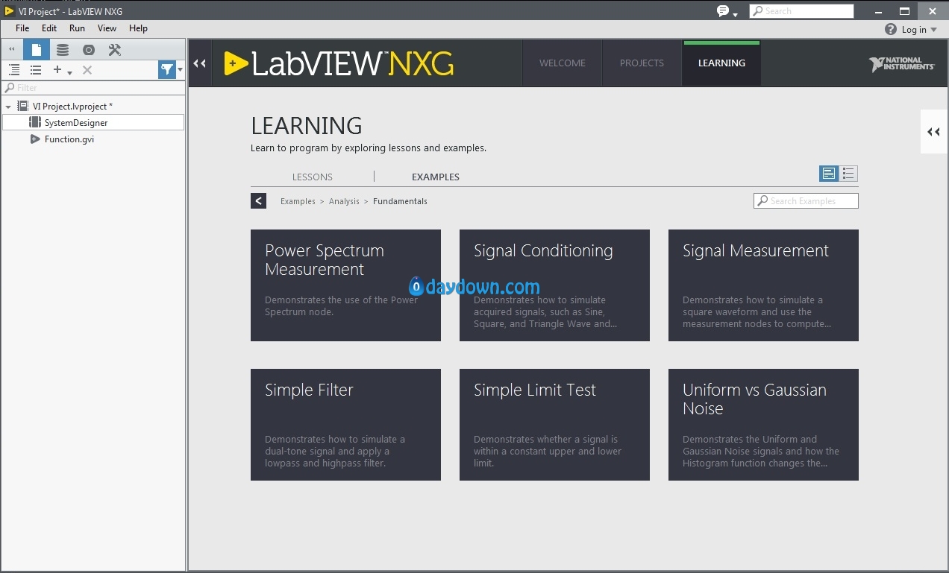Focus the title bar Search field
This screenshot has height=573, width=949.
pos(801,11)
